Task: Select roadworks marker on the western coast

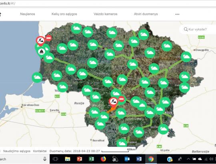Action: 40,41
